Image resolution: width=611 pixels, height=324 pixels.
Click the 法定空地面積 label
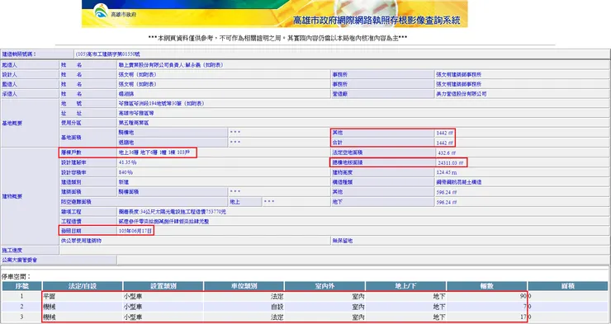pos(347,153)
